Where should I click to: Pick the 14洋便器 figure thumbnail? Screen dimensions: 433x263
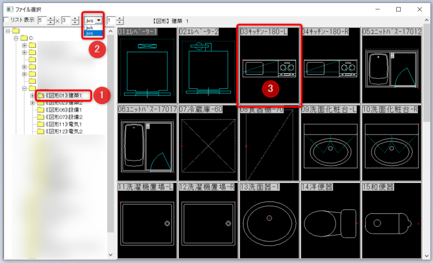coord(330,221)
